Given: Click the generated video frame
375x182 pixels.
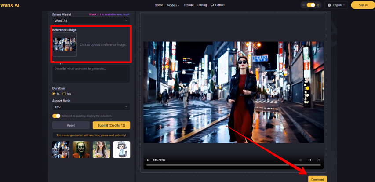Looking at the screenshot, I should click(x=233, y=92).
